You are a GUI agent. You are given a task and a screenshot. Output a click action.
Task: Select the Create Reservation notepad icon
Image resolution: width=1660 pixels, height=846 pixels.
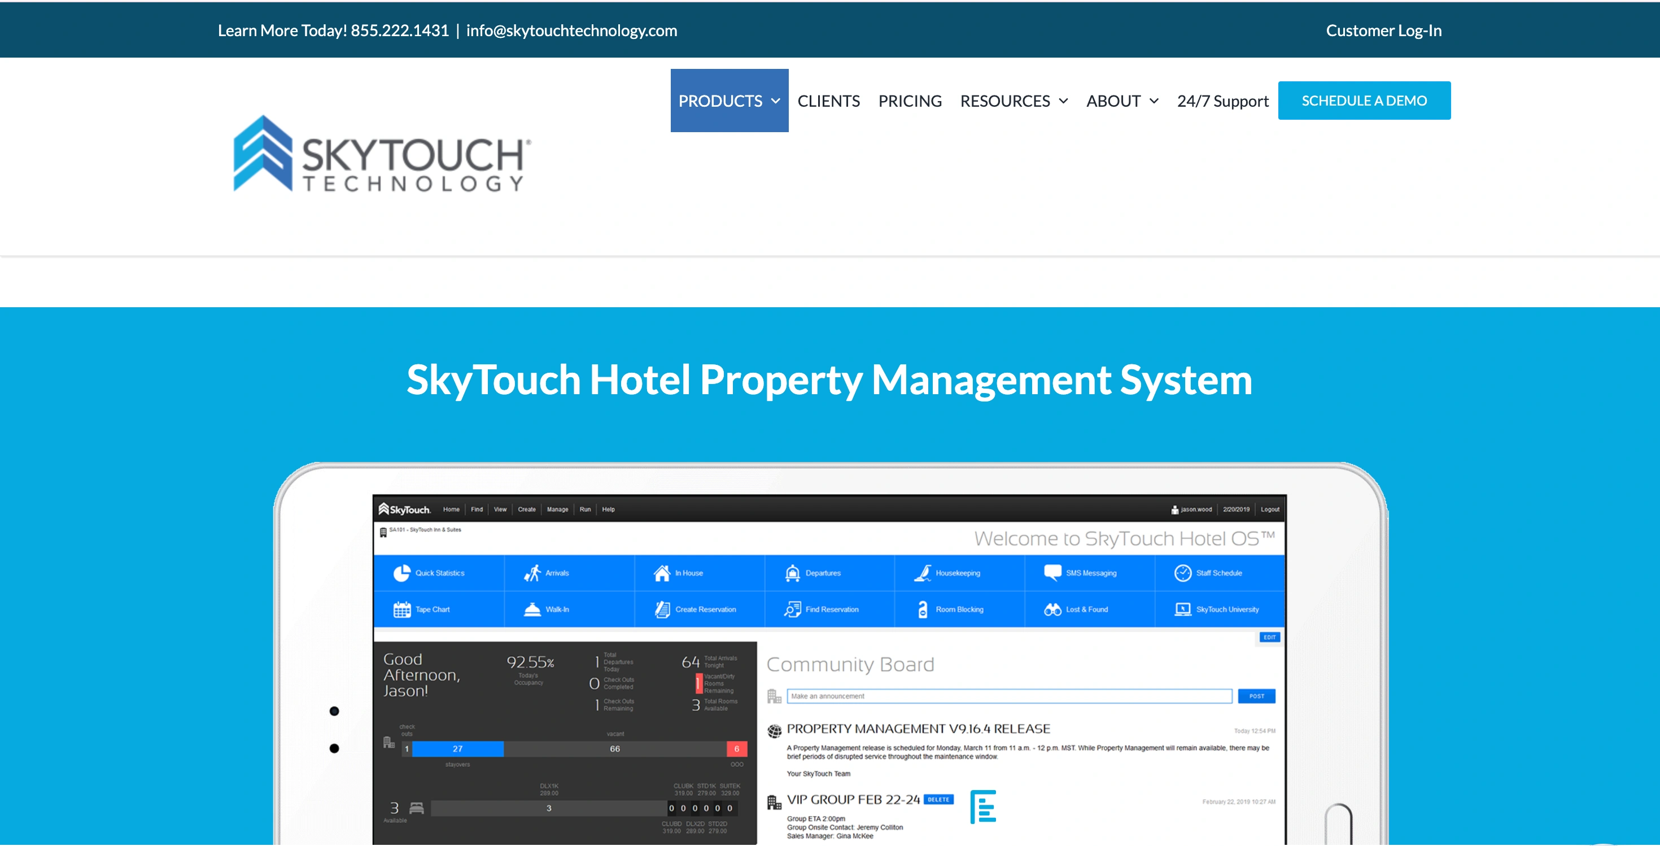coord(662,609)
